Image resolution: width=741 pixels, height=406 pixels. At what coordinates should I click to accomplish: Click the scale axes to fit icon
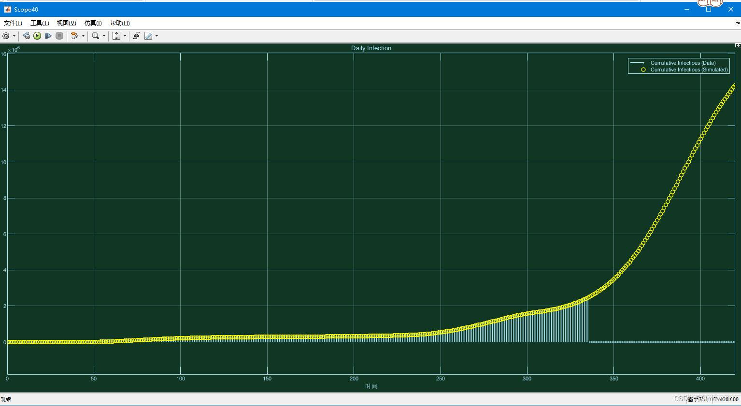[116, 36]
